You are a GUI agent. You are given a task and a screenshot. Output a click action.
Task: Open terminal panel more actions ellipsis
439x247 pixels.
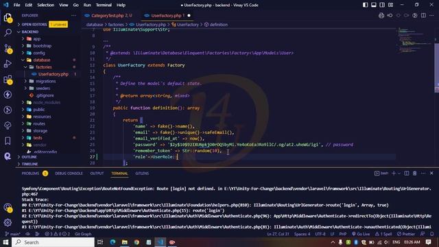[x=423, y=174]
